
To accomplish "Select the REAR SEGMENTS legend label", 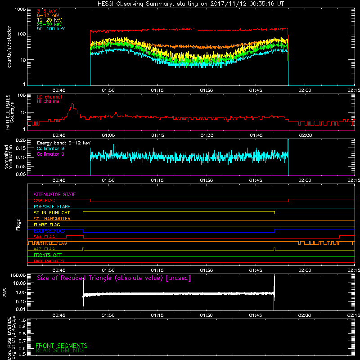I will tap(60, 351).
